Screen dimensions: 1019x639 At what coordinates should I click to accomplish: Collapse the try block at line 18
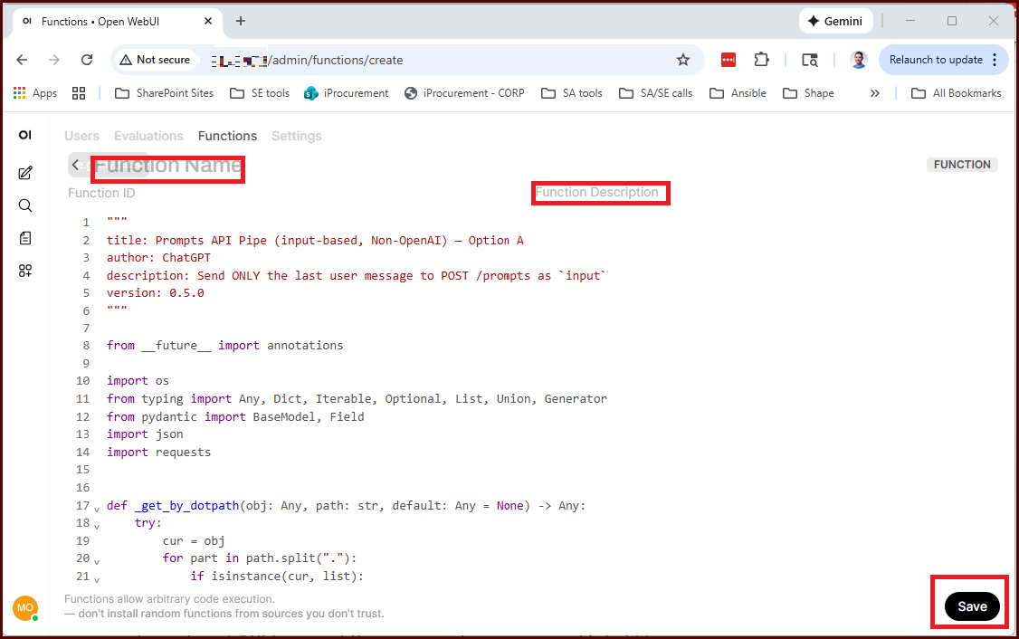point(97,526)
